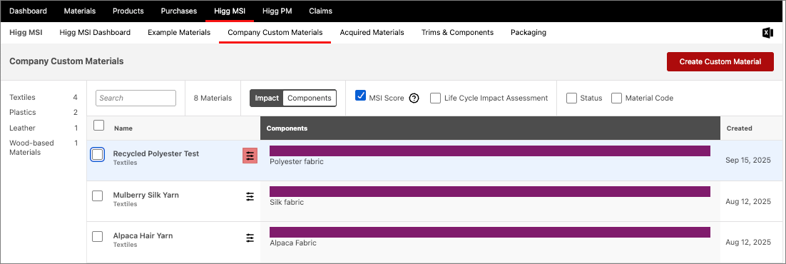
Task: Enable Life Cycle Impact Assessment checkbox
Action: click(436, 98)
